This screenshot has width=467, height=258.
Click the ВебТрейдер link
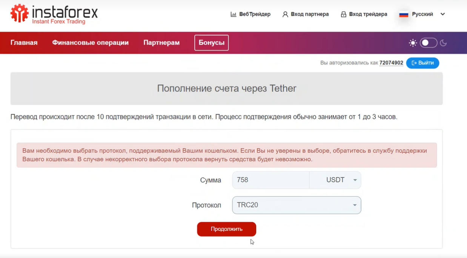click(255, 14)
